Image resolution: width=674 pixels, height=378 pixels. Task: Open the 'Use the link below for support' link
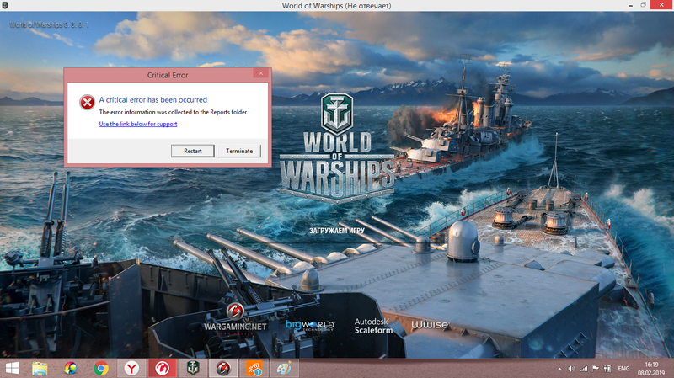pyautogui.click(x=138, y=124)
